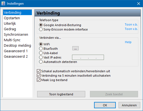Click the fixed IP address input field
The width and height of the screenshot is (143, 111).
pos(88,57)
